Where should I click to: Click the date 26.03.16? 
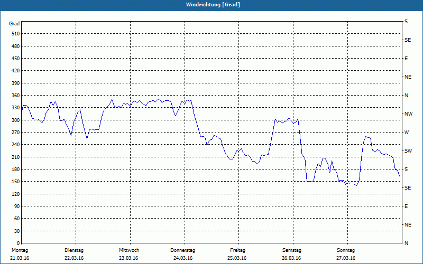click(x=291, y=258)
